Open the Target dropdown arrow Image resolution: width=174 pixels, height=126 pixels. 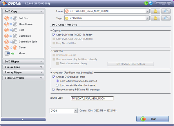click(x=148, y=18)
